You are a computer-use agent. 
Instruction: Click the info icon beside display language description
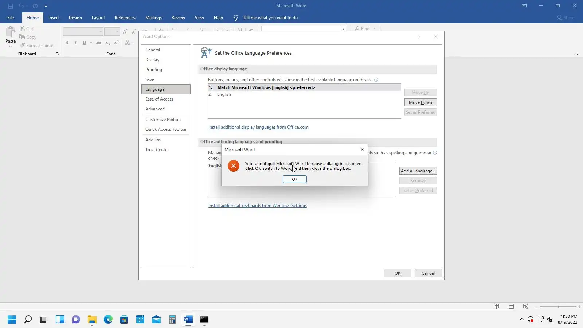pos(376,80)
